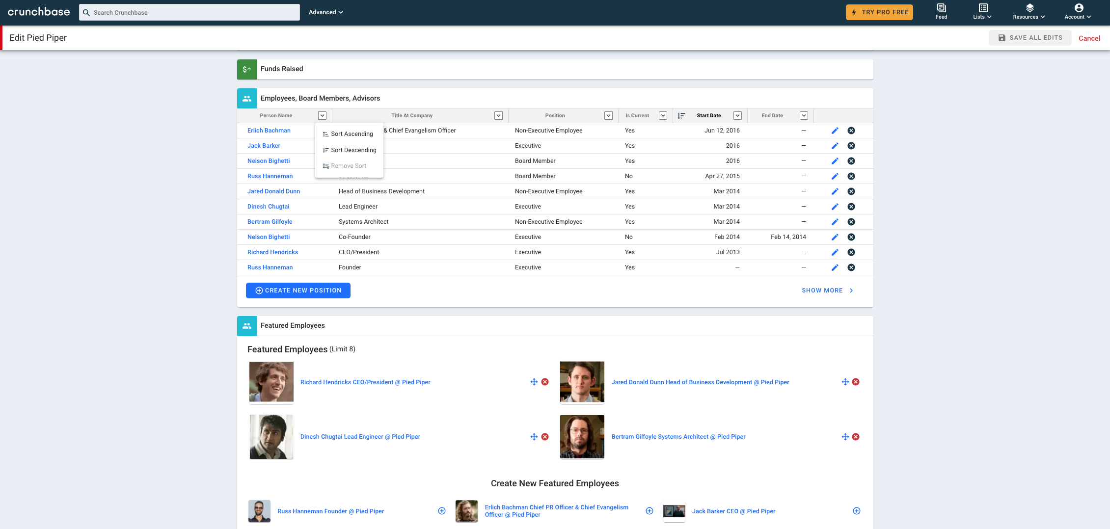The width and height of the screenshot is (1110, 529).
Task: Click move handle for Dinesh Chugtai featured card
Action: [x=534, y=437]
